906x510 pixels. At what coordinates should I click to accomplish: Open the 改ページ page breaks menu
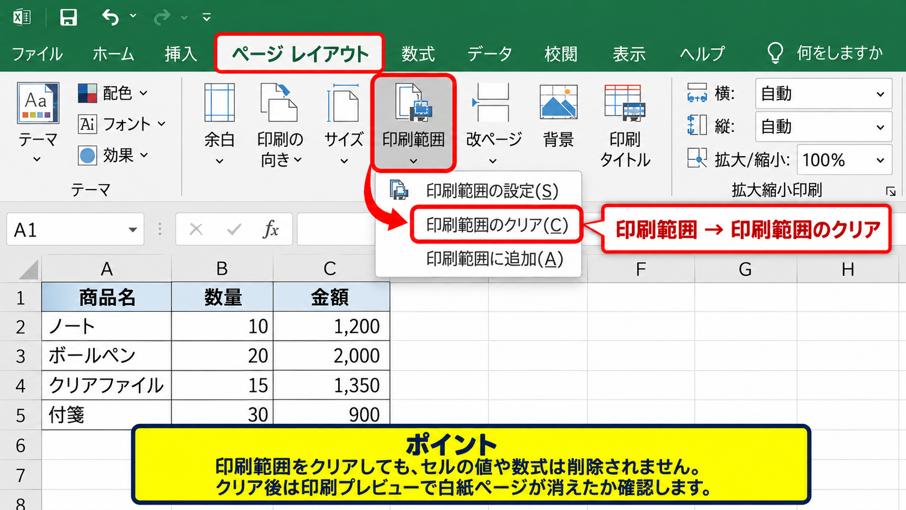point(494,124)
